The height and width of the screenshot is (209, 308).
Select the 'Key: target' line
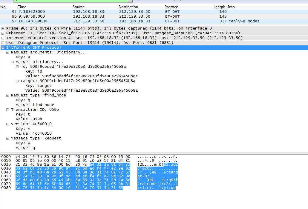click(x=38, y=86)
